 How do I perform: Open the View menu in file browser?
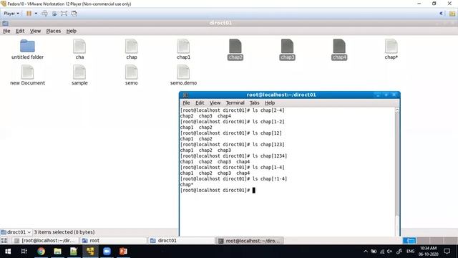point(35,31)
